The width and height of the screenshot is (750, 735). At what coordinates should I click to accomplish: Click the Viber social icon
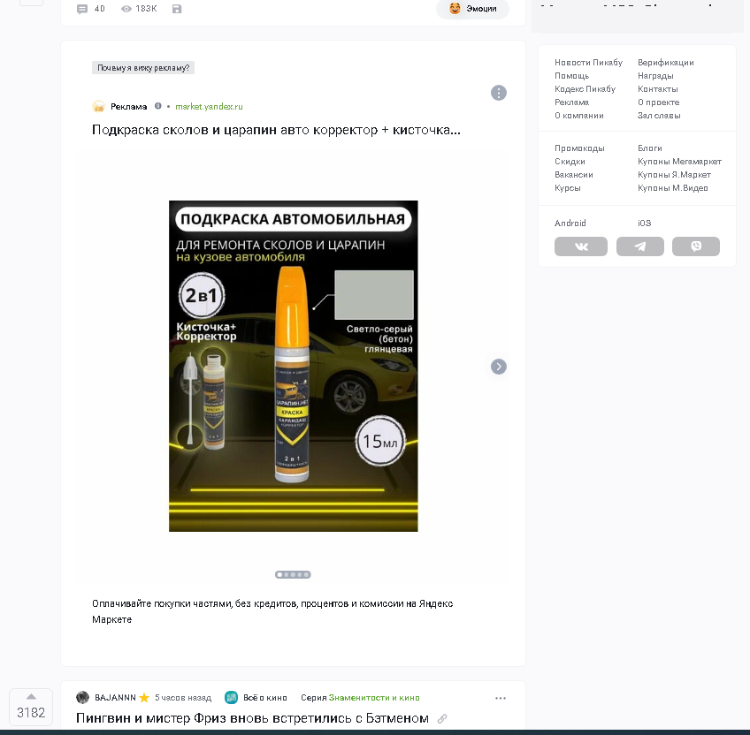[696, 246]
